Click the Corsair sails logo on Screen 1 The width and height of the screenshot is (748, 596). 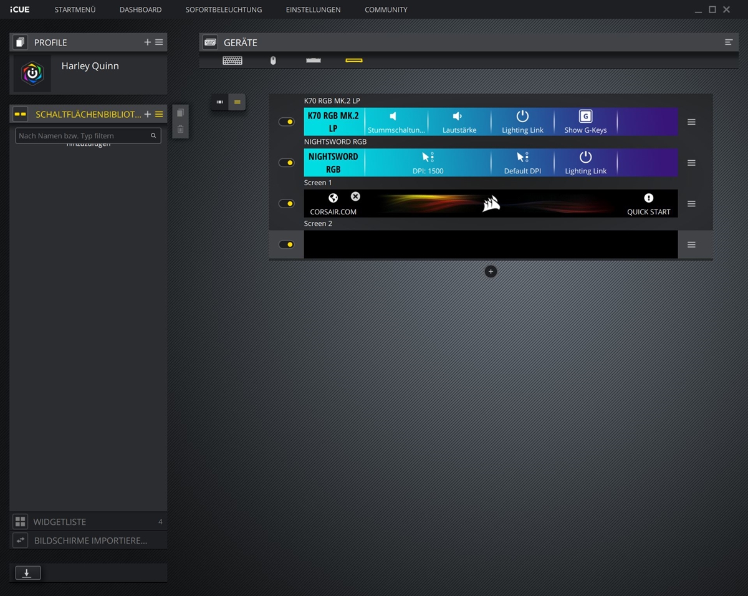[x=491, y=204]
